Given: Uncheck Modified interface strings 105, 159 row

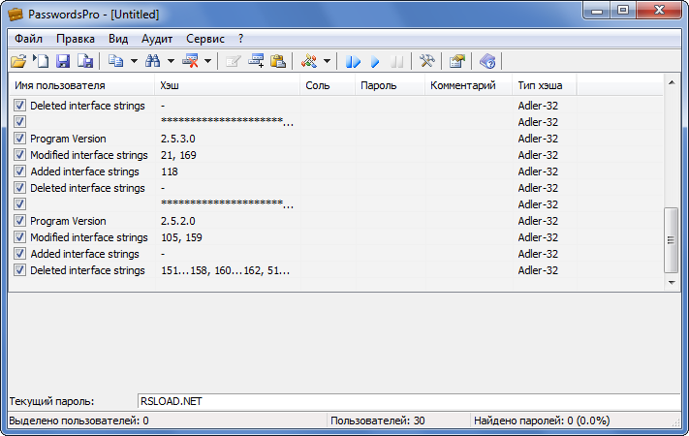Looking at the screenshot, I should point(19,237).
